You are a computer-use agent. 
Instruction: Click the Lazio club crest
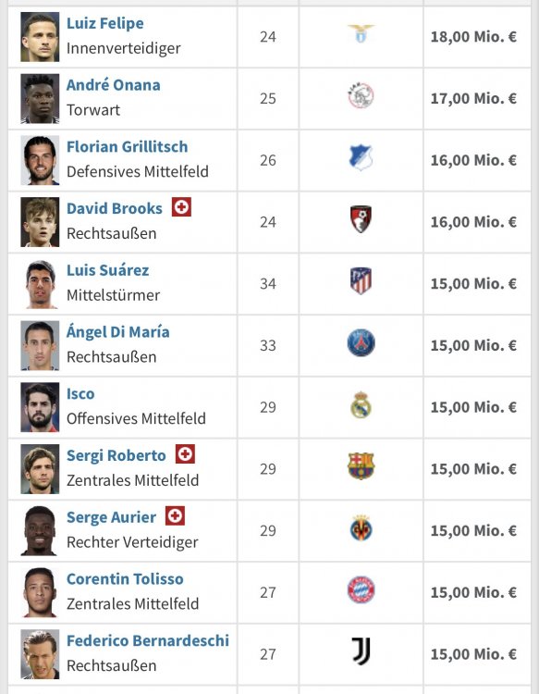click(x=361, y=33)
